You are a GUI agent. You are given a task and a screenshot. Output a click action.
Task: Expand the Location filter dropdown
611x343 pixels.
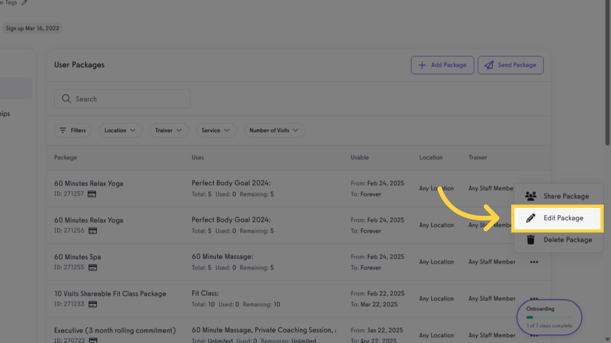point(120,130)
